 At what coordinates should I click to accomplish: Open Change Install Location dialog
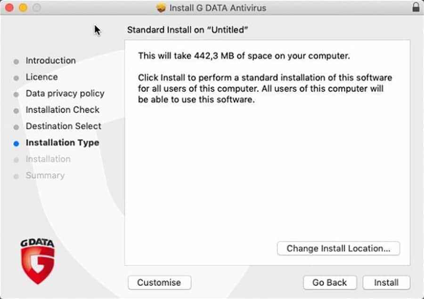[338, 248]
